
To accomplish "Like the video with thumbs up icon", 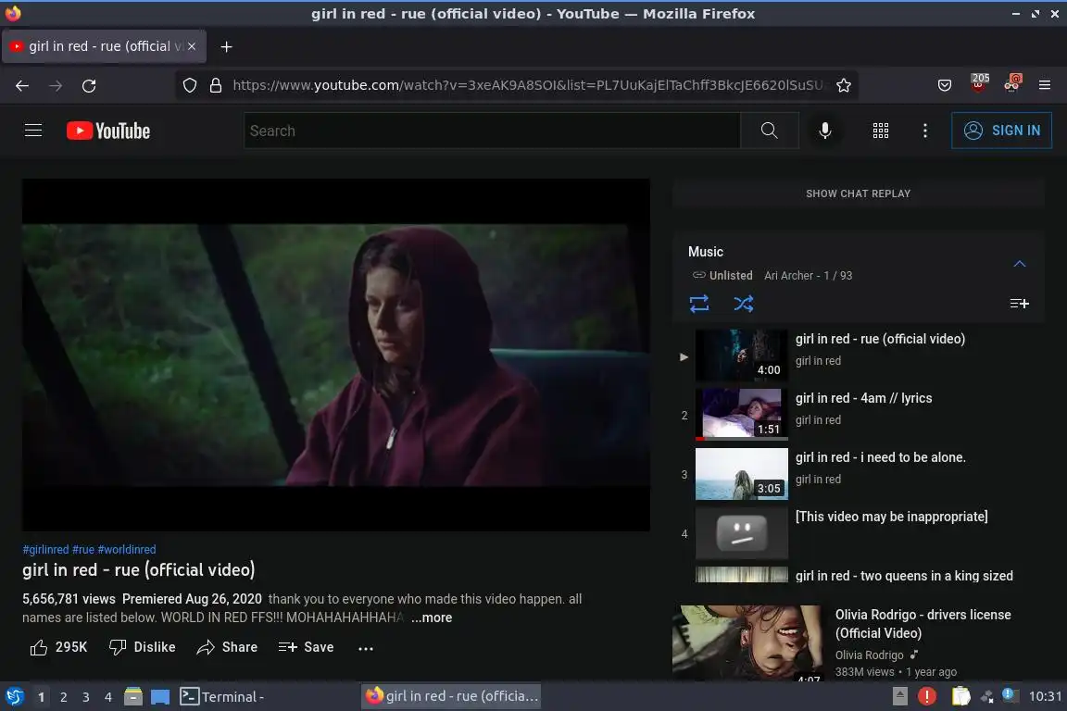I will pyautogui.click(x=39, y=647).
